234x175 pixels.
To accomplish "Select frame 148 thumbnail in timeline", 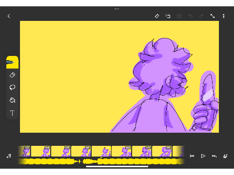I will 121,151.
